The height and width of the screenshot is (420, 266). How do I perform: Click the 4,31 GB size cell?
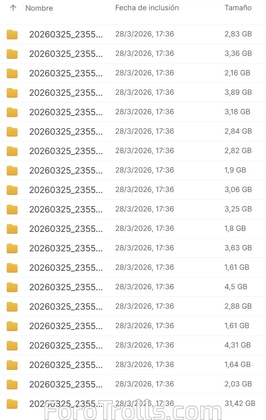pos(237,345)
